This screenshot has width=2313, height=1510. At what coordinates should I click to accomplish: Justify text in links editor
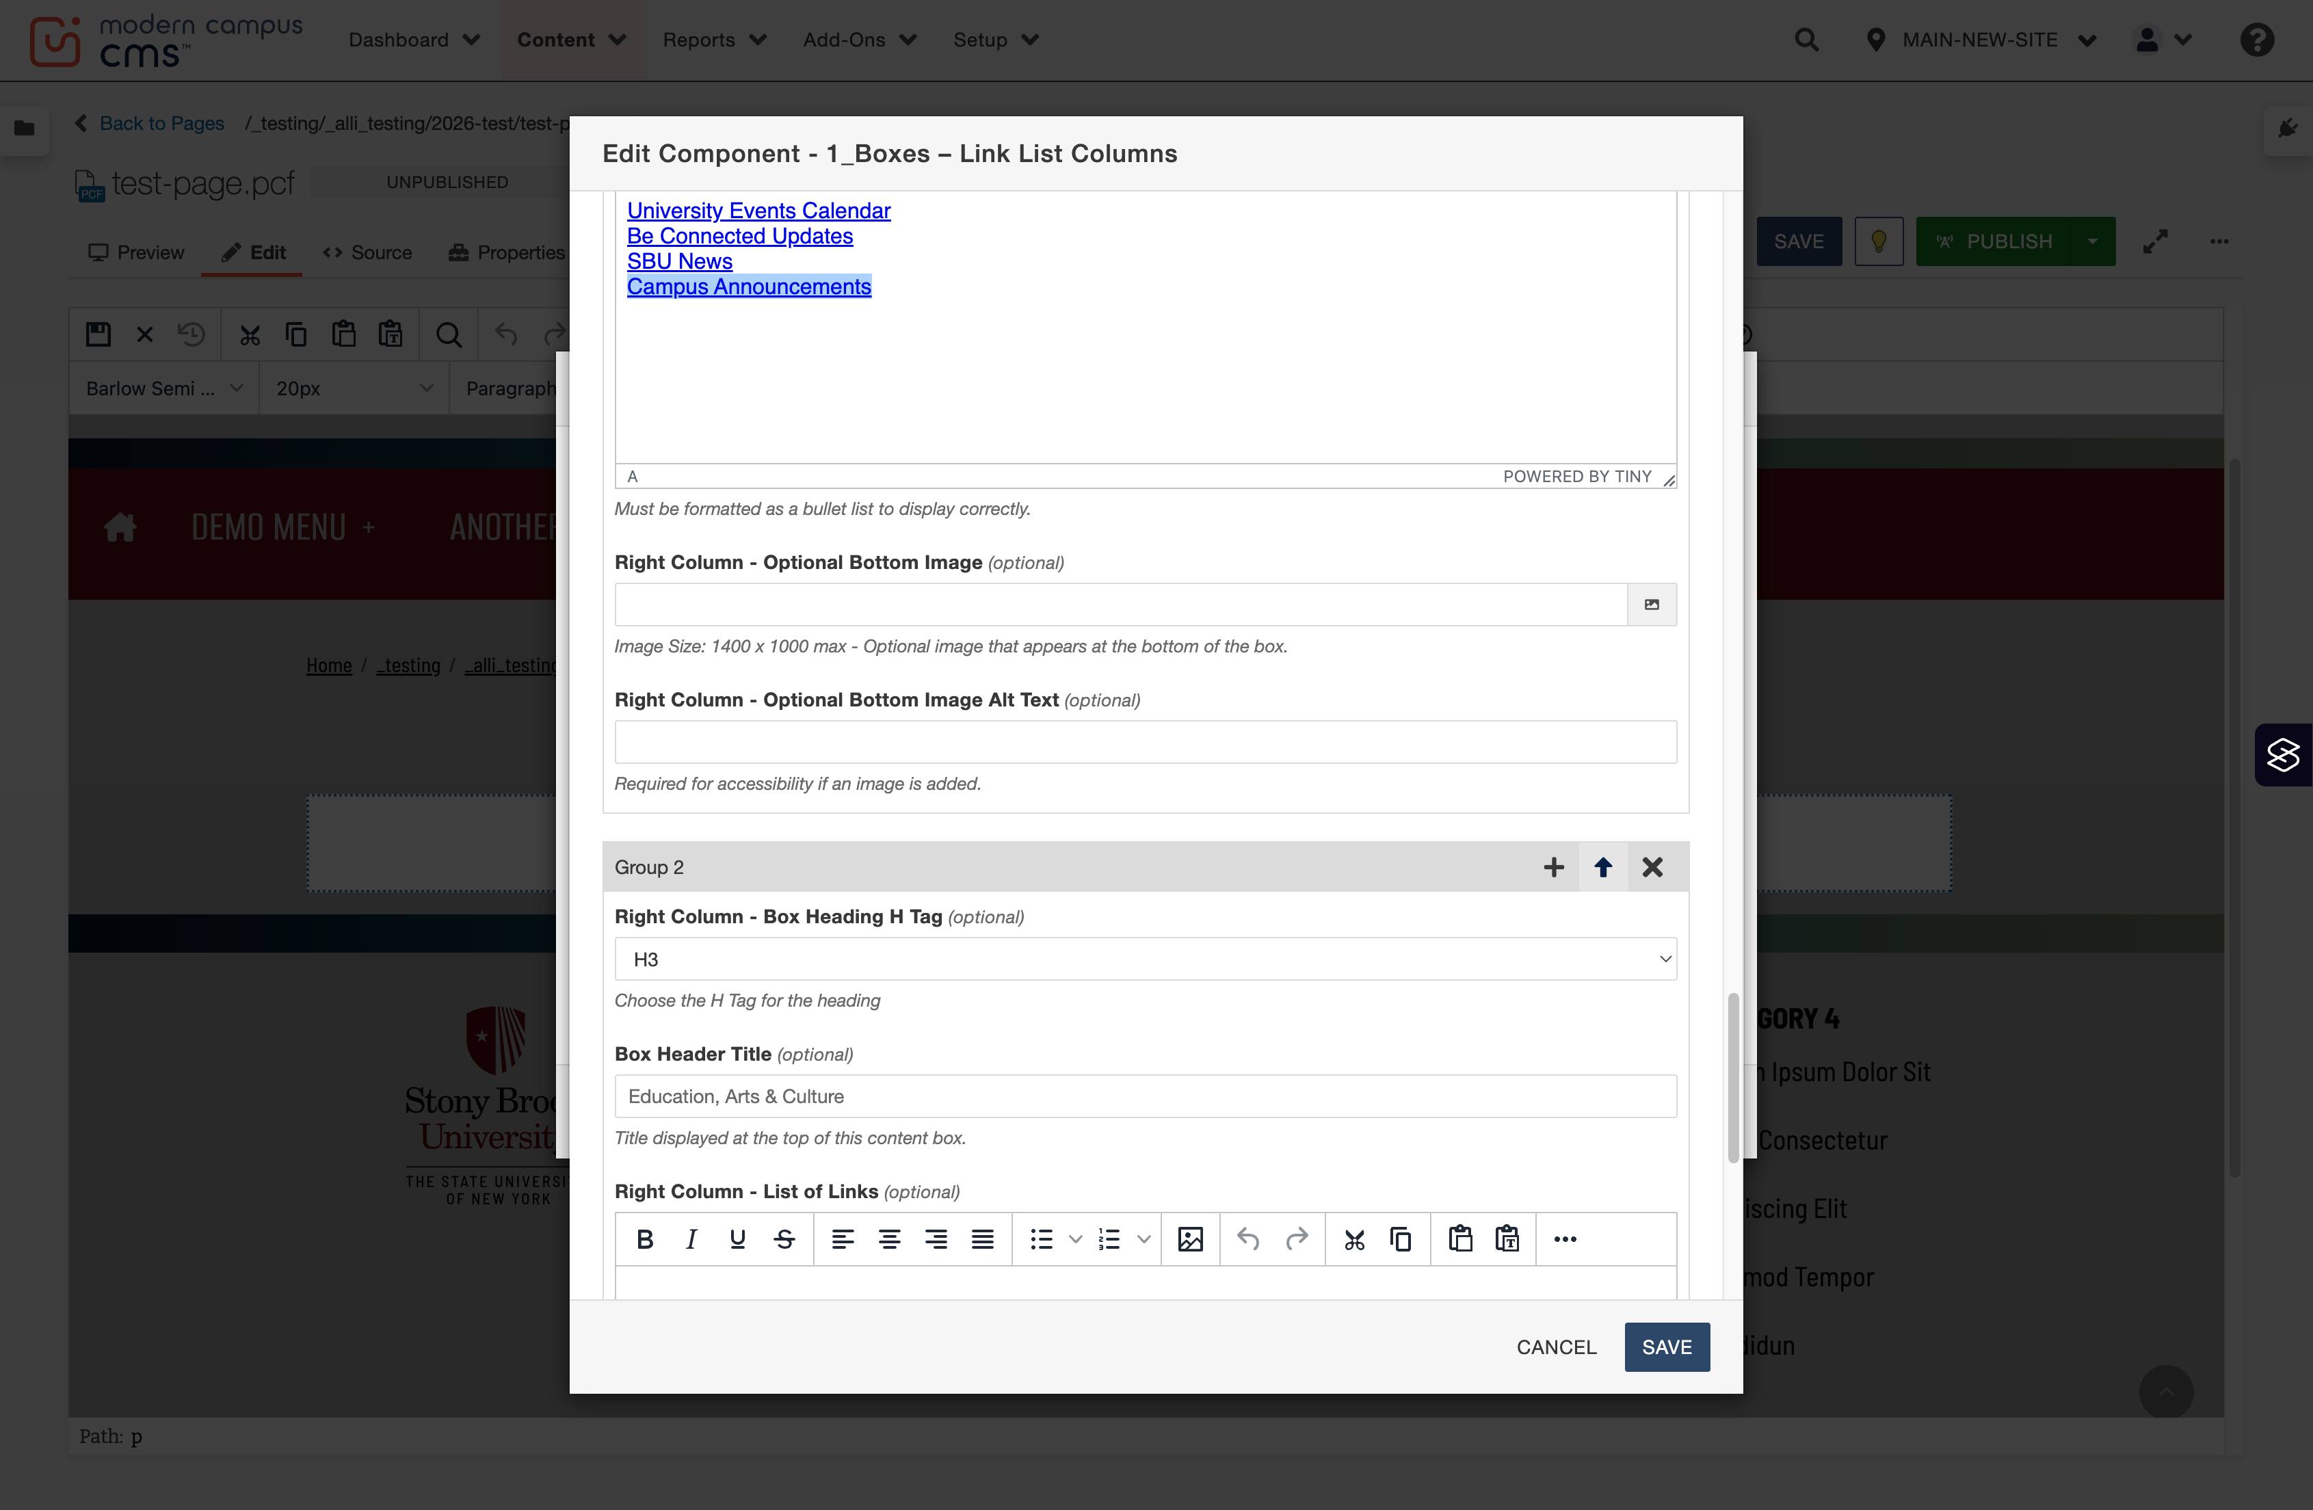click(x=983, y=1239)
